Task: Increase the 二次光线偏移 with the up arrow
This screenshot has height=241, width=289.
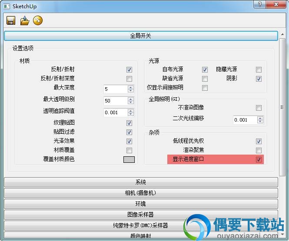Action: pos(260,118)
